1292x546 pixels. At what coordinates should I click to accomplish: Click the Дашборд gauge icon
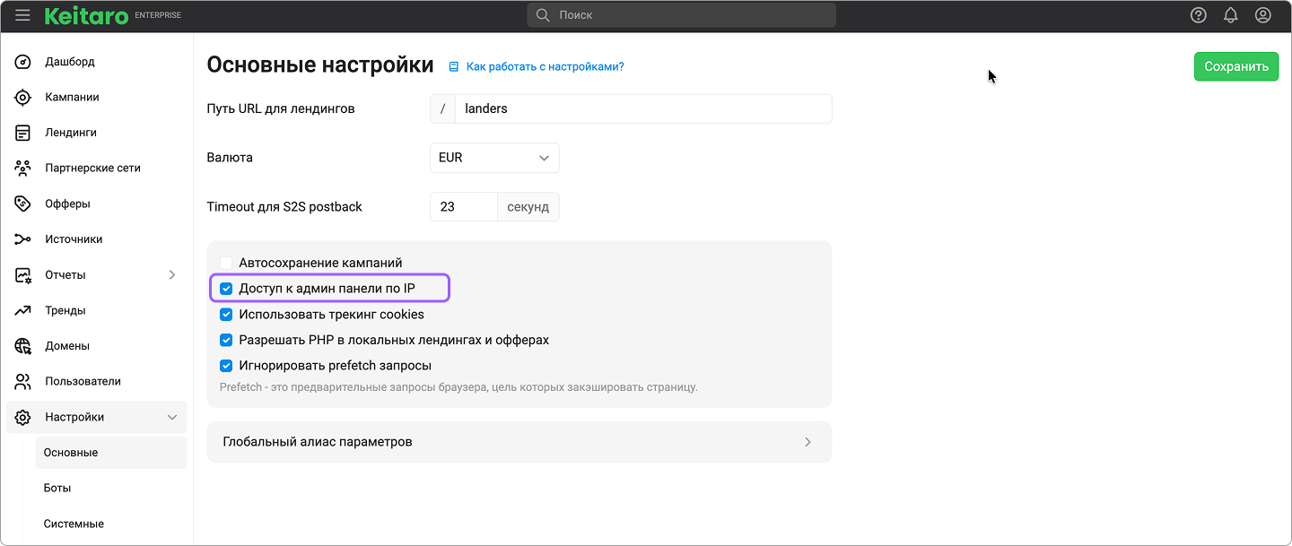click(x=23, y=62)
